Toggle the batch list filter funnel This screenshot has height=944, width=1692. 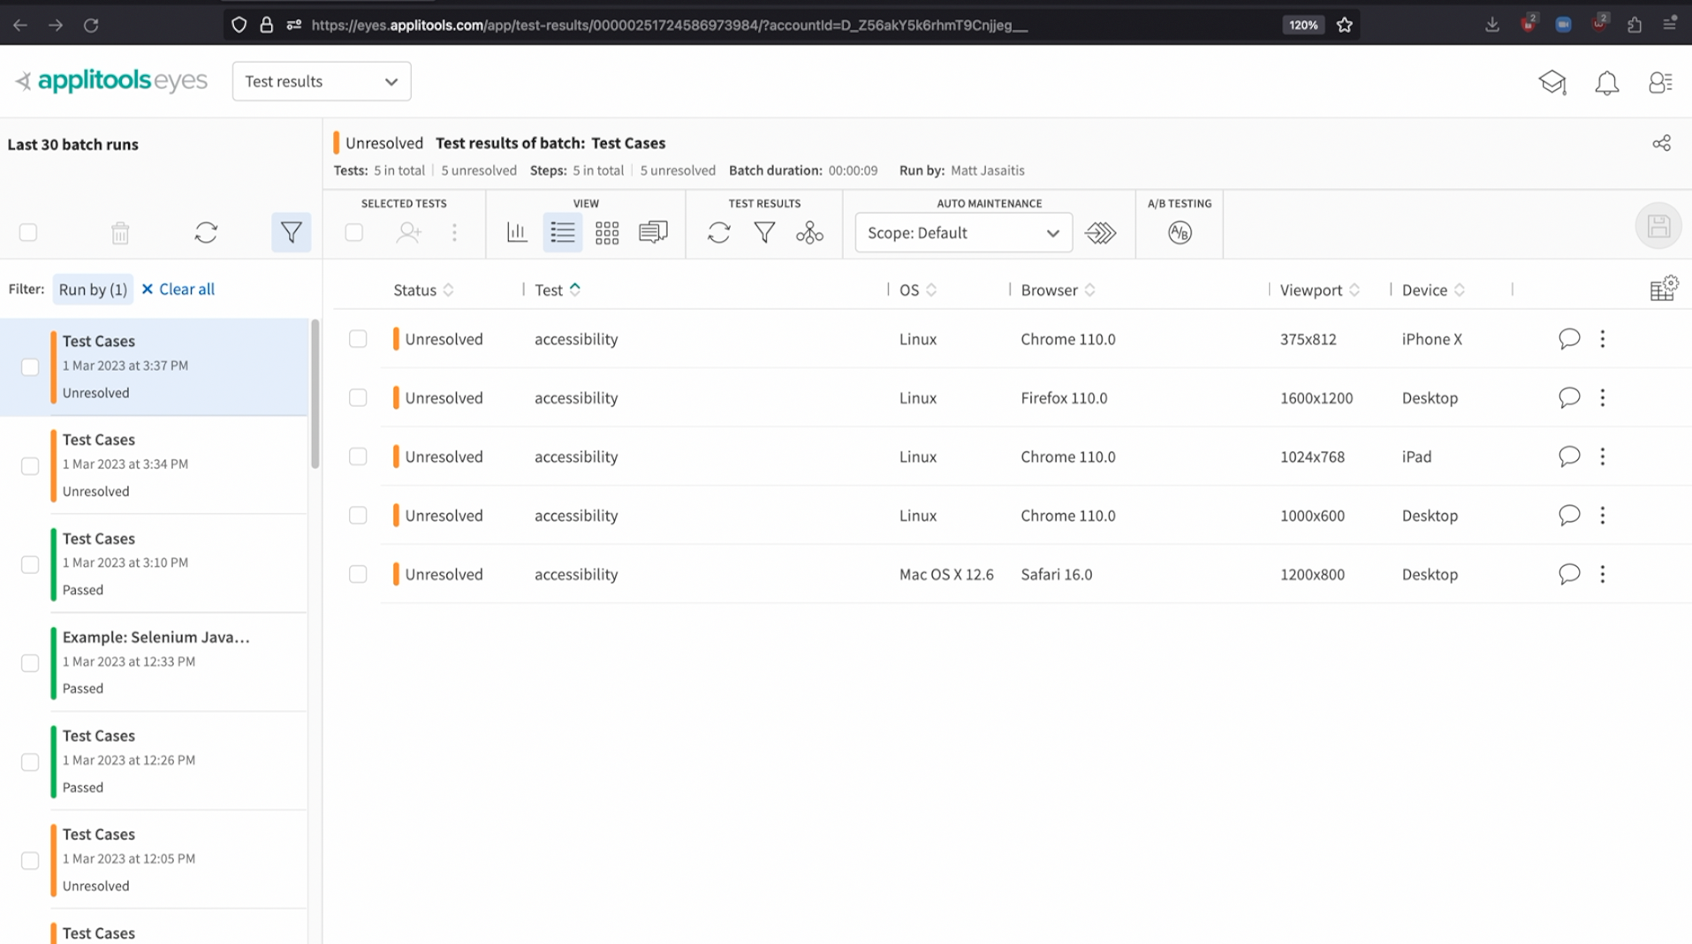[291, 232]
